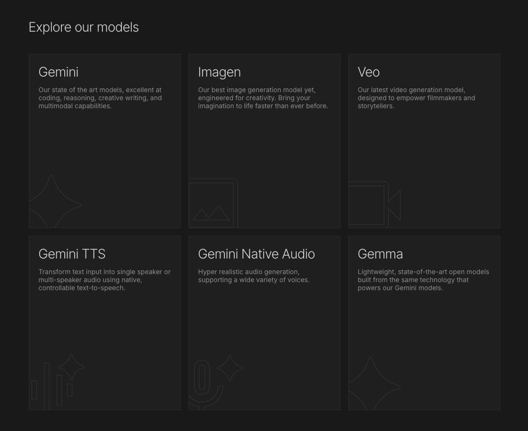
Task: Click the Gemini TTS audio bars icon
Action: (x=58, y=382)
